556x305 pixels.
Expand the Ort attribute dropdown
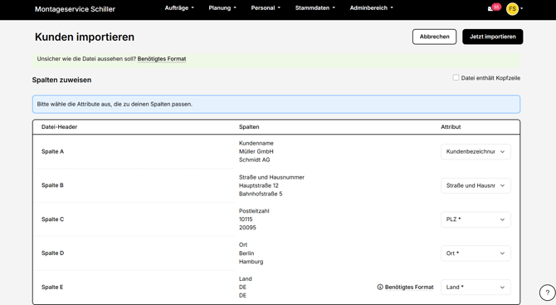pyautogui.click(x=476, y=253)
